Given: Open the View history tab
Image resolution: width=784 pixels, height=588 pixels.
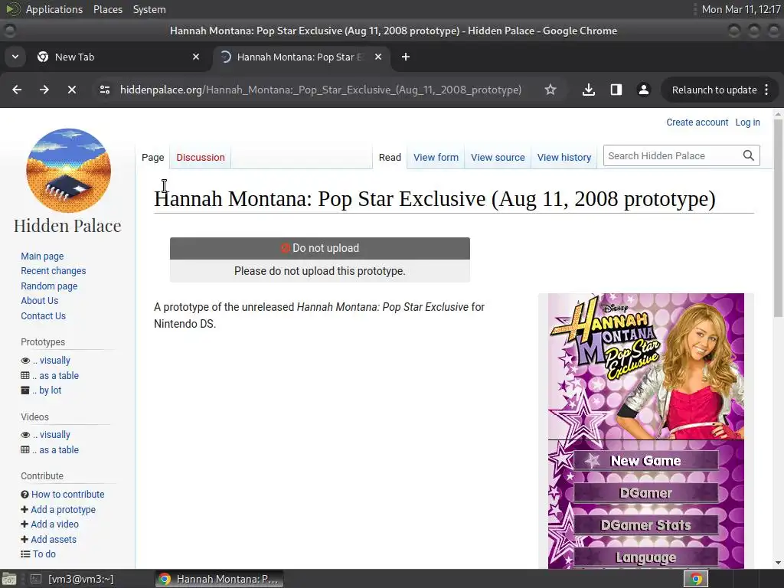Looking at the screenshot, I should [x=564, y=158].
